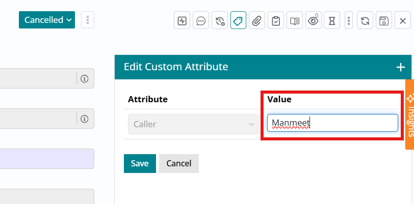The height and width of the screenshot is (204, 414).
Task: Click the plus icon in Edit Custom Attribute header
Action: [x=401, y=67]
